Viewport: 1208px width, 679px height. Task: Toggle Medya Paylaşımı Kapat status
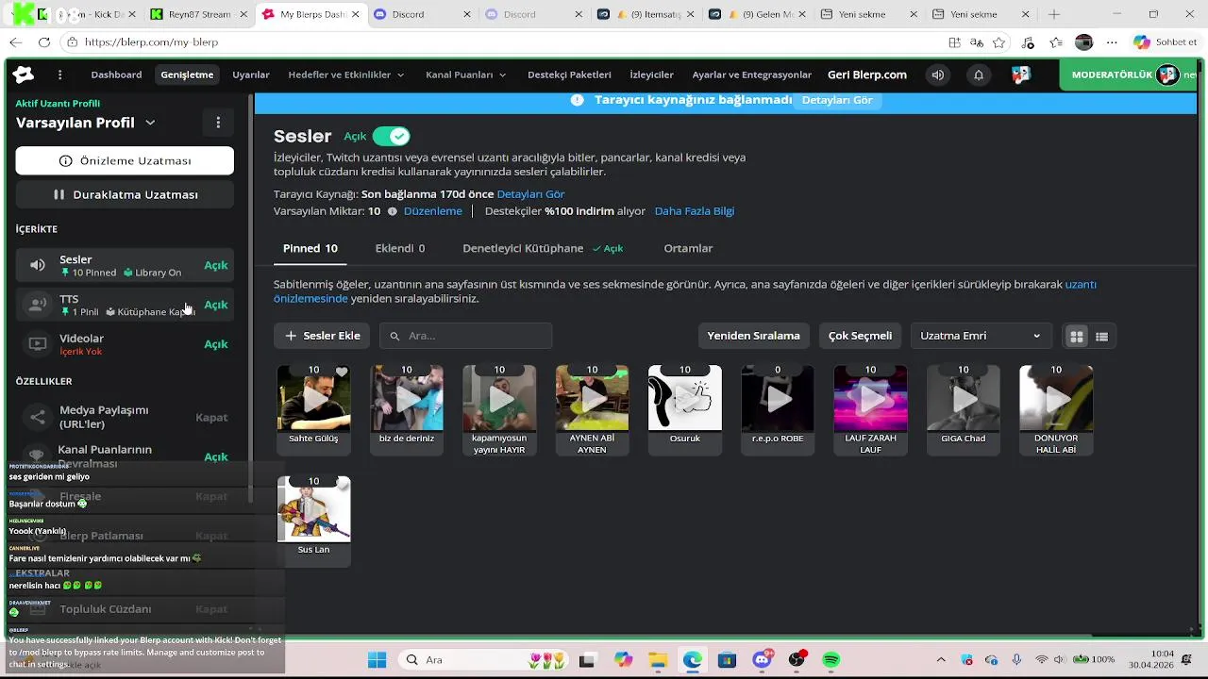point(211,417)
